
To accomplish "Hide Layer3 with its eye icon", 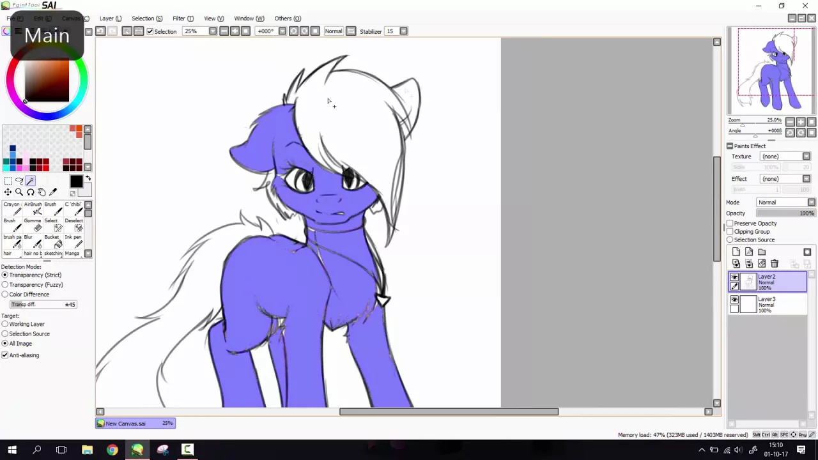I will pyautogui.click(x=734, y=300).
